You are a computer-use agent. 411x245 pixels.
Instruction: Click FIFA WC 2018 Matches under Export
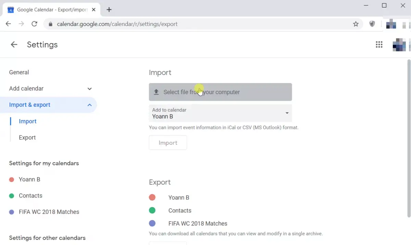[x=198, y=223]
